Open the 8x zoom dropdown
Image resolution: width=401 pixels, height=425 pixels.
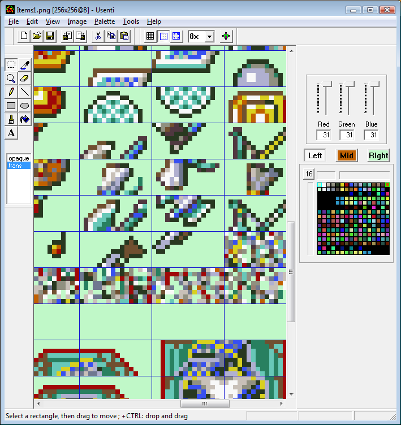coord(209,36)
